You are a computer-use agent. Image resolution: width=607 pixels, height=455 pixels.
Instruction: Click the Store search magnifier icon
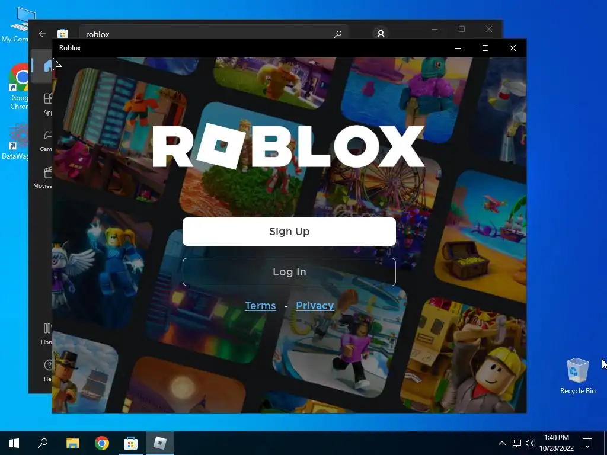tap(338, 34)
